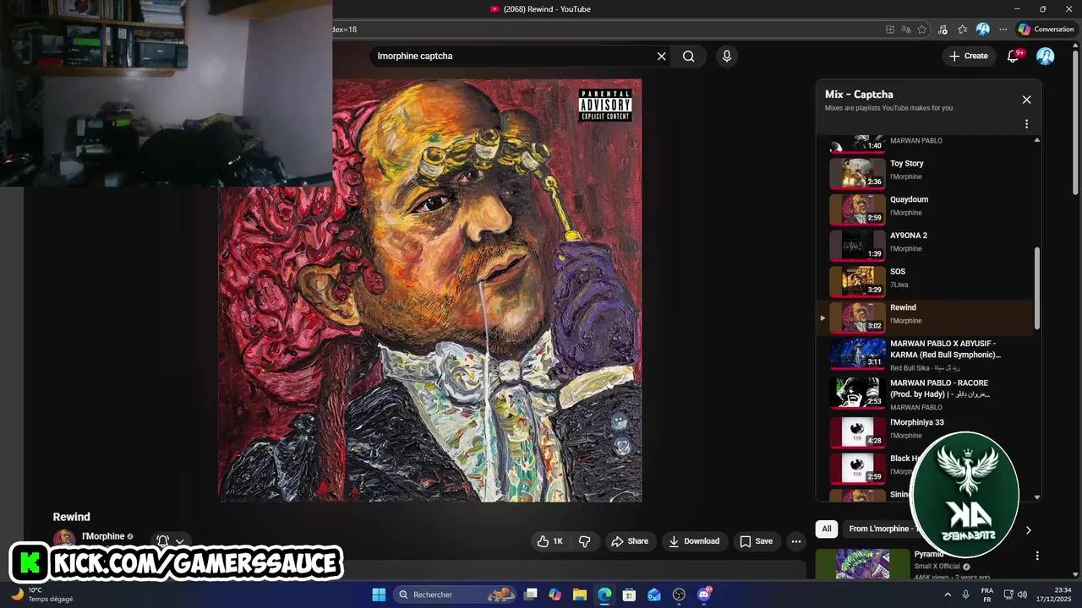This screenshot has height=608, width=1082.
Task: Click the system tray microphone icon
Action: pyautogui.click(x=966, y=594)
